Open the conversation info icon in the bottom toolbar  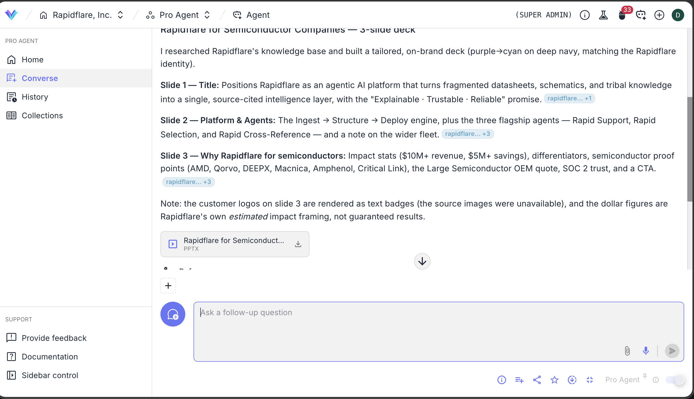pos(502,380)
